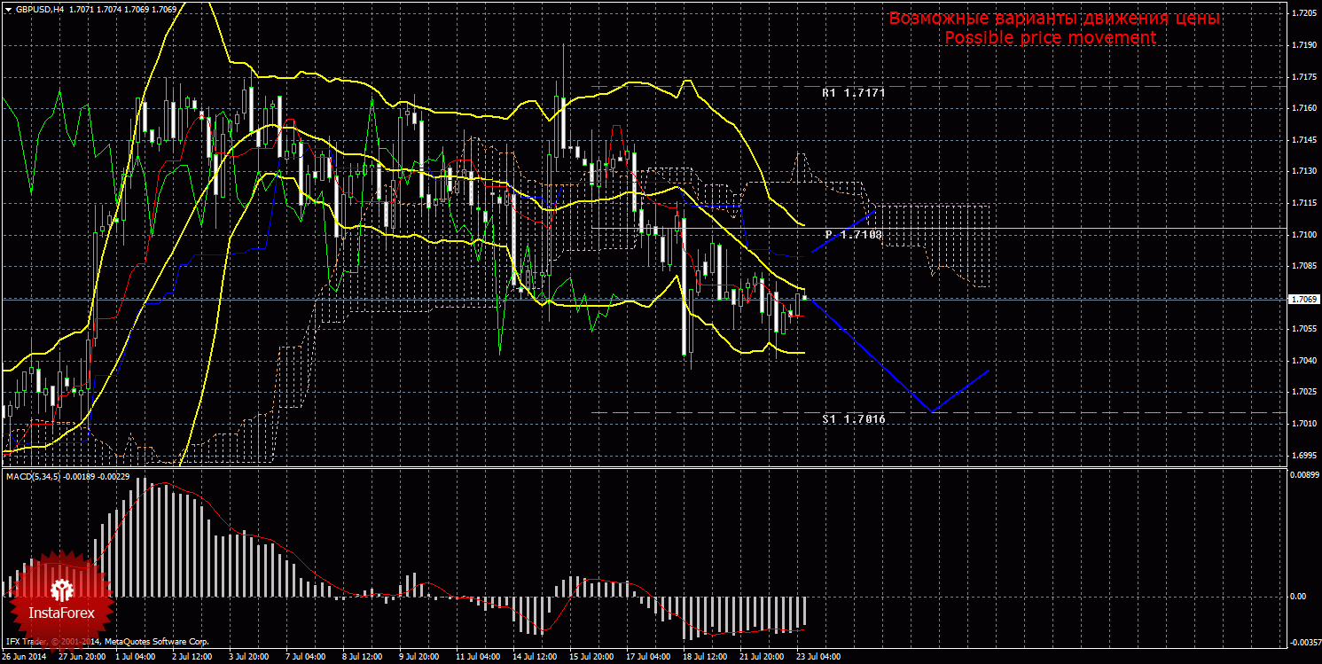This screenshot has width=1322, height=664.
Task: Click the InstaForex logo badge
Action: click(x=60, y=601)
